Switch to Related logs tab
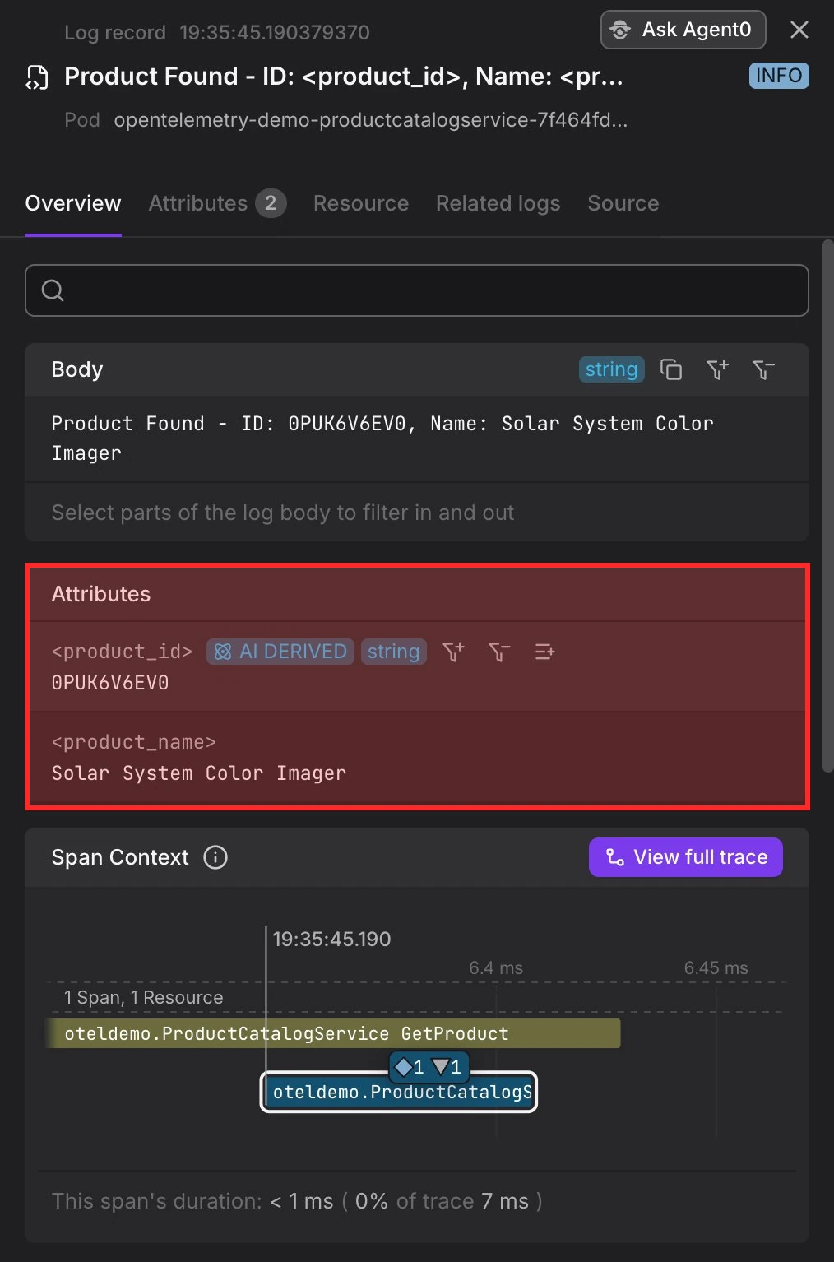Viewport: 834px width, 1262px height. click(498, 203)
